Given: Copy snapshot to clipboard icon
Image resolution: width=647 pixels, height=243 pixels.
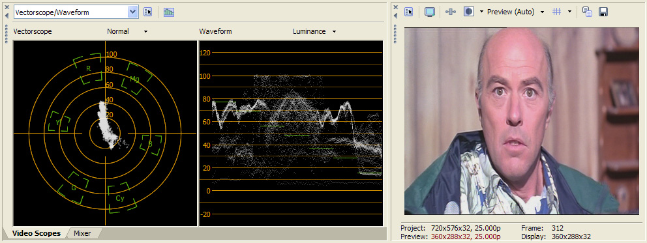Looking at the screenshot, I should point(587,12).
